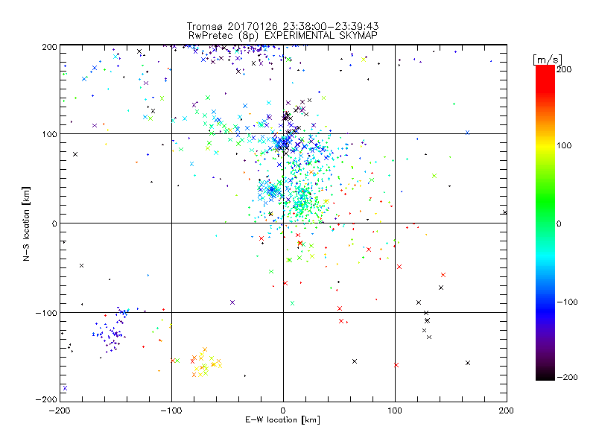596x447 pixels.
Task: Select the '200' tick on the E-W axis
Action: [x=507, y=410]
